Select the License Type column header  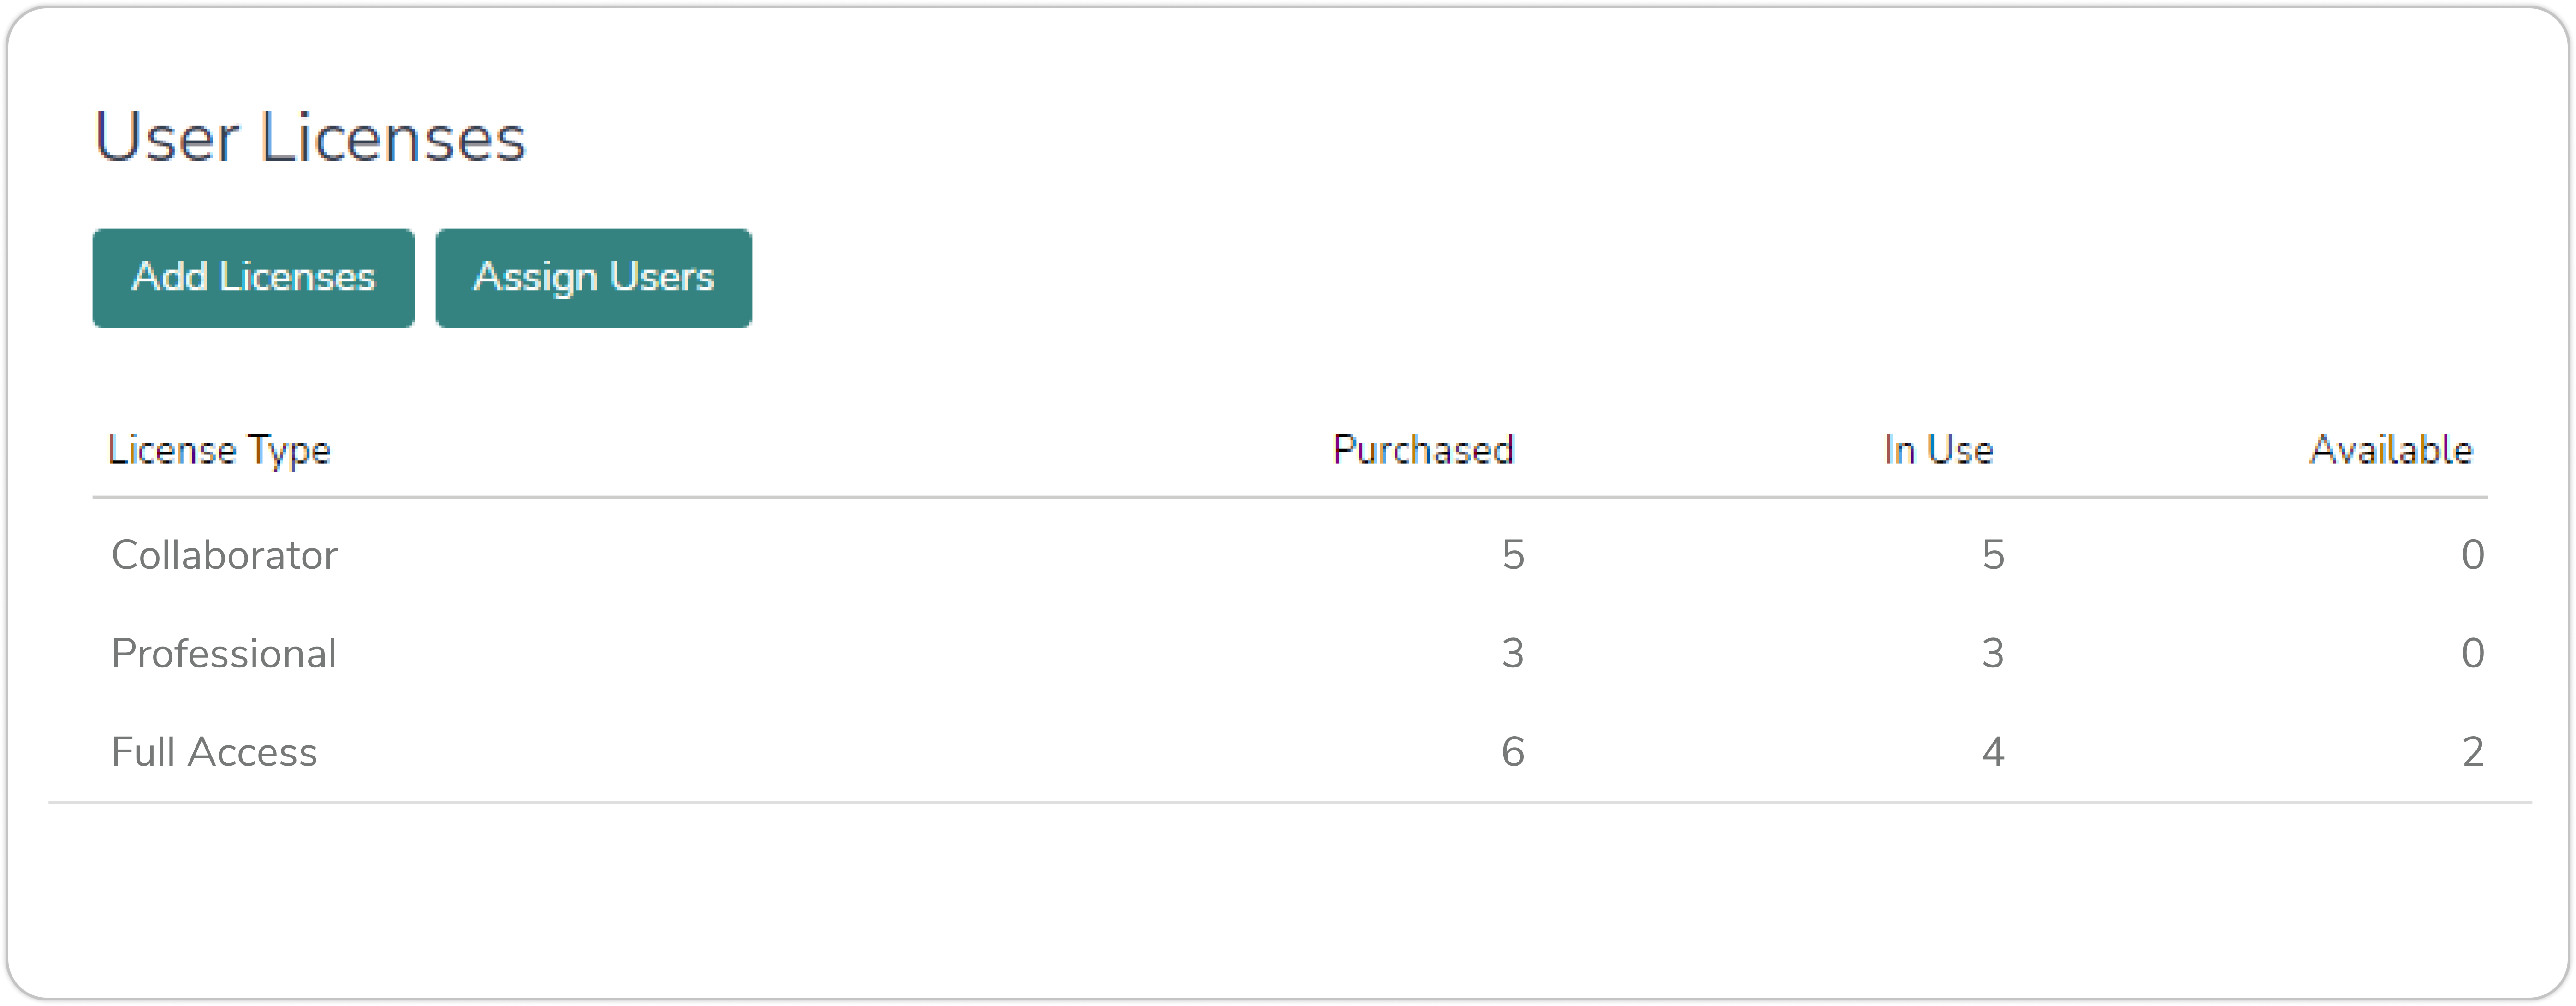point(219,451)
